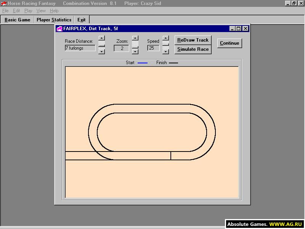Viewport: 305px width, 229px height.
Task: Click the Speed scroll thumb
Action: 165,44
